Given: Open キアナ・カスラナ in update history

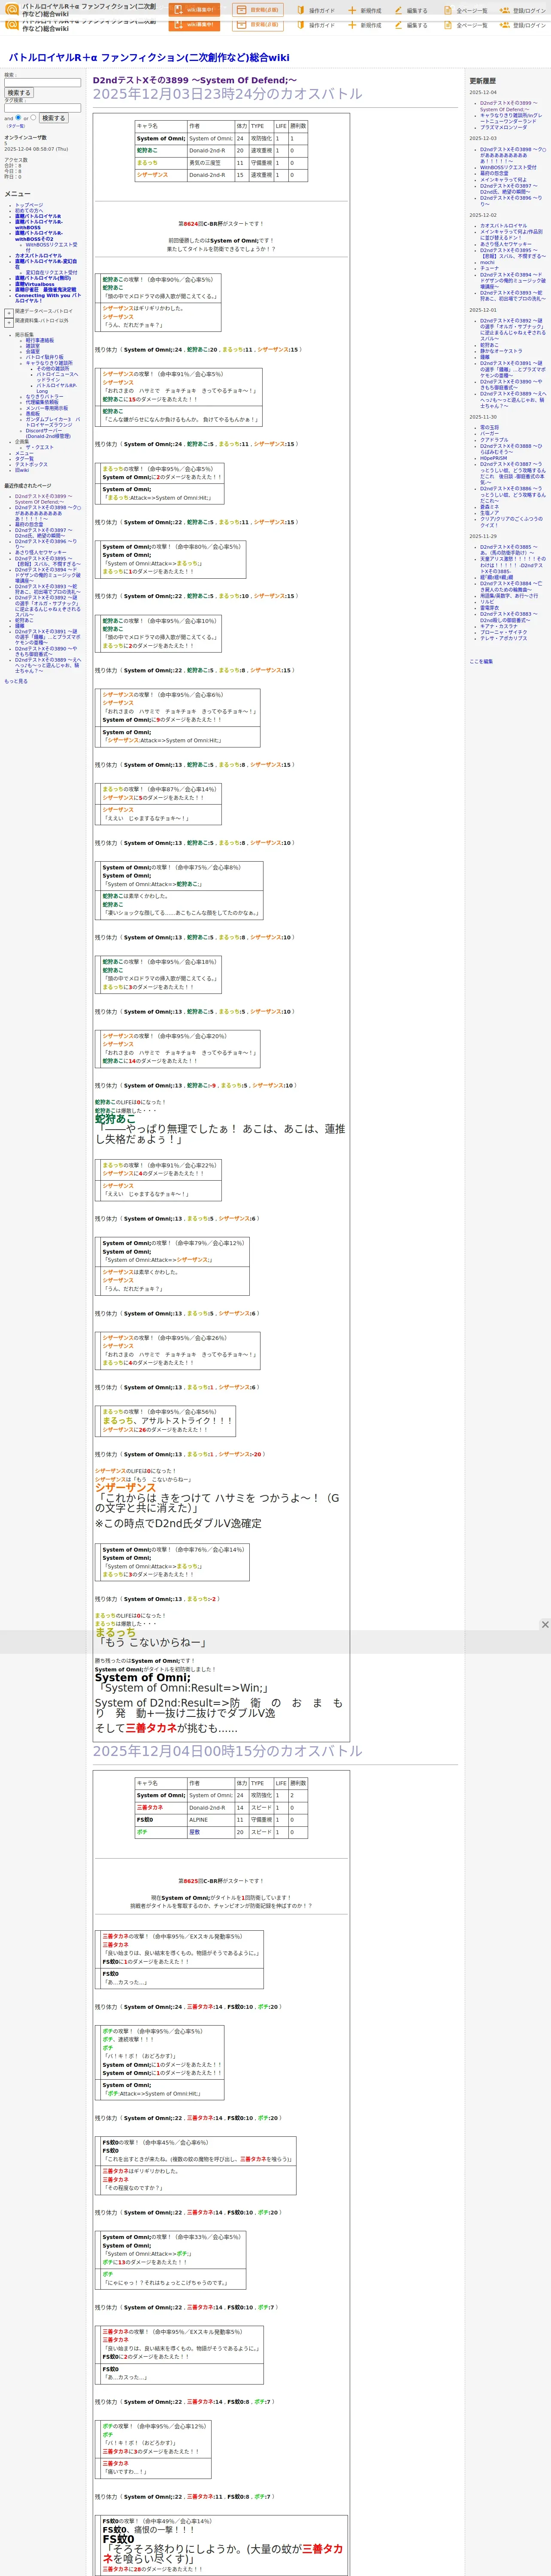Looking at the screenshot, I should [499, 626].
